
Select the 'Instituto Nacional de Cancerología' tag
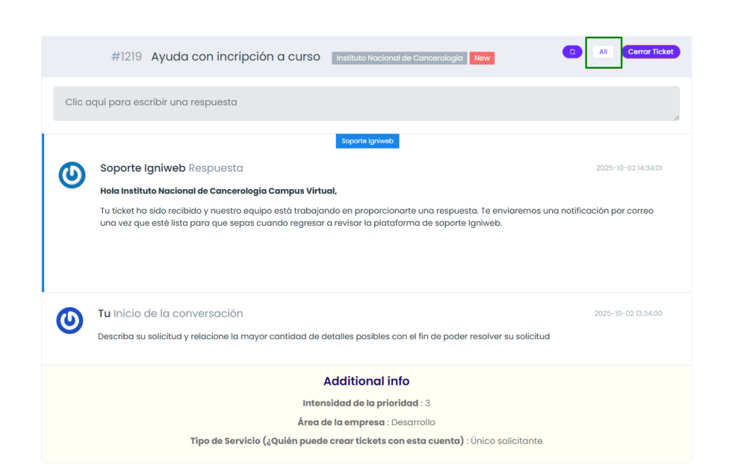coord(399,58)
